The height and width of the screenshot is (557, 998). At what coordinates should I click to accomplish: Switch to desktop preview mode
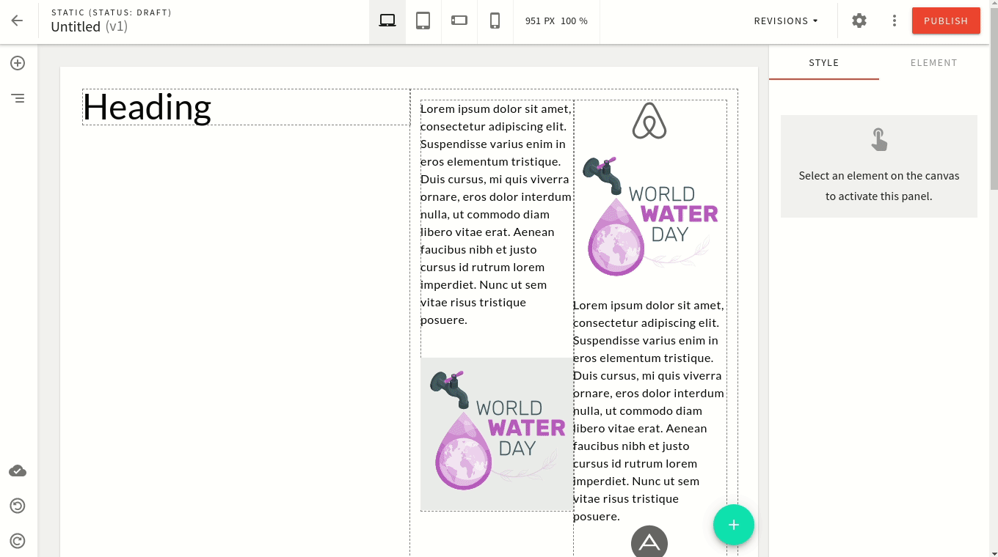(x=387, y=21)
